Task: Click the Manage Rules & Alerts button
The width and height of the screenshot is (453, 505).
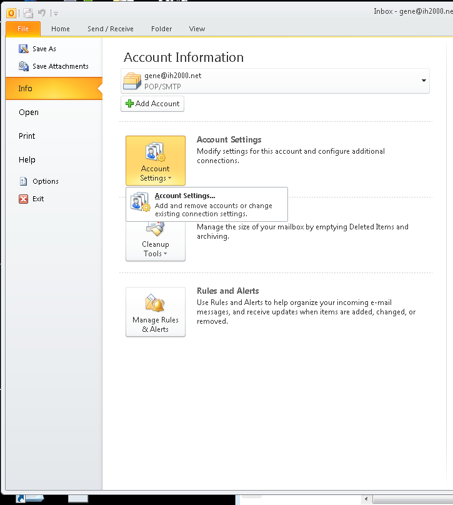Action: [x=156, y=312]
